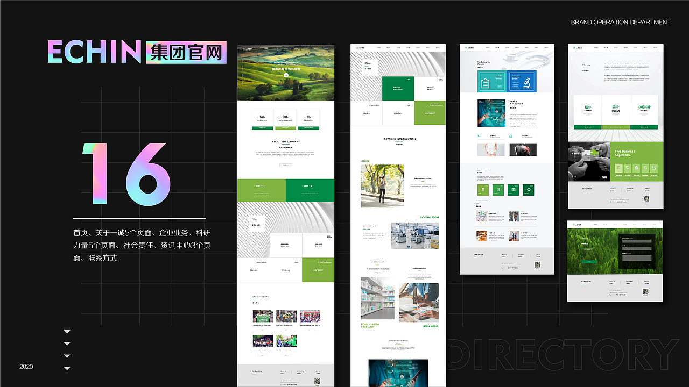Select the clipboard icon in the teal card
This screenshot has height=387, width=689.
point(485,84)
